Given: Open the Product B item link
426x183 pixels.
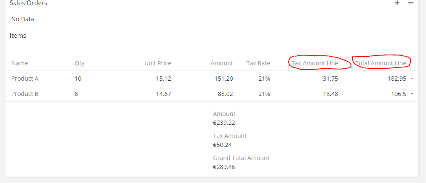Looking at the screenshot, I should [x=25, y=94].
